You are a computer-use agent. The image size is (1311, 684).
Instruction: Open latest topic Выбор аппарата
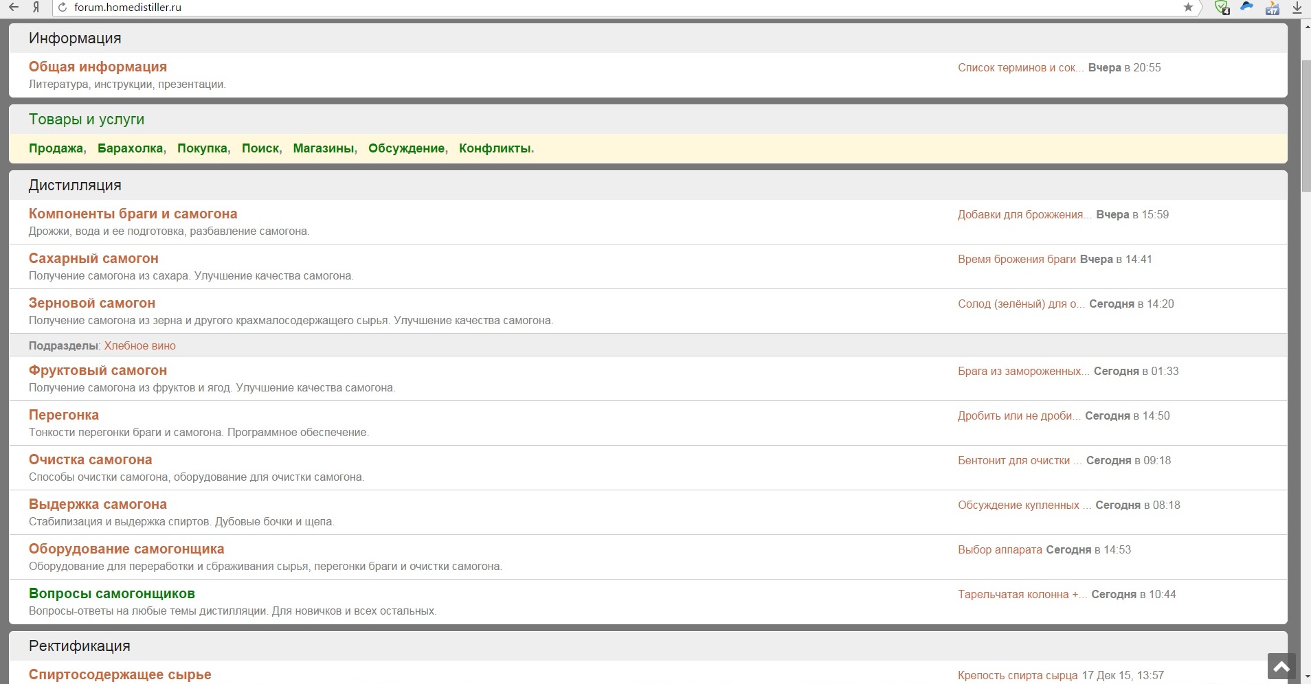pyautogui.click(x=1000, y=550)
